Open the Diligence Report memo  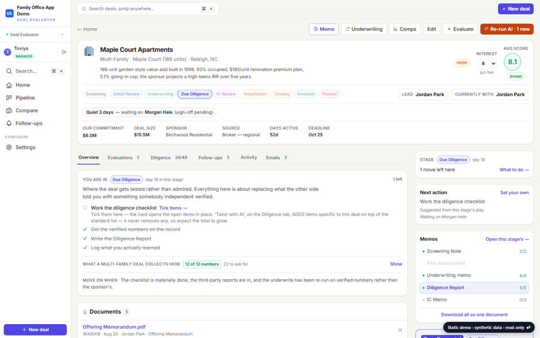pos(474,288)
